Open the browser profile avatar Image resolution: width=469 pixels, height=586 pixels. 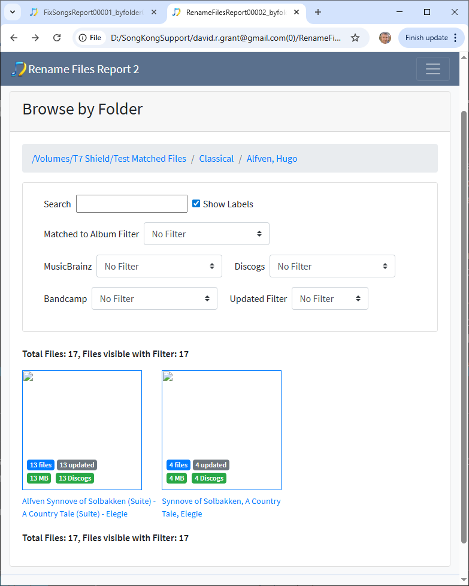[x=385, y=38]
